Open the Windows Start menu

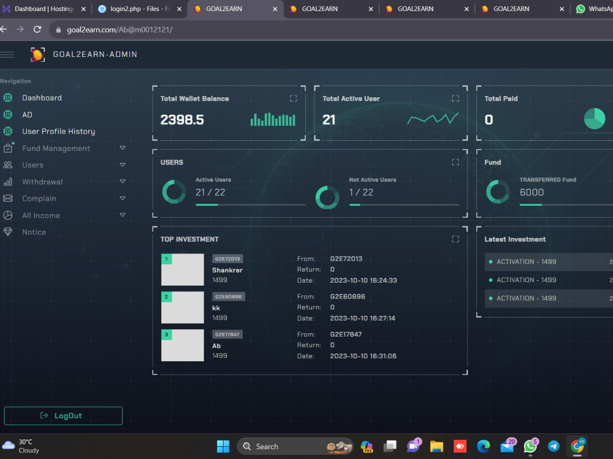[x=223, y=446]
